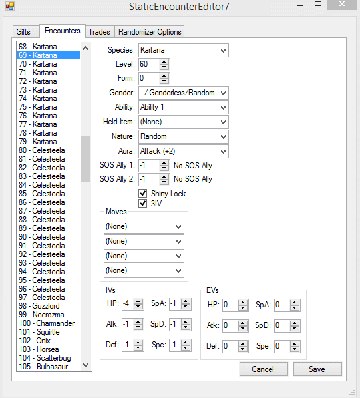The width and height of the screenshot is (360, 398).
Task: Increase the Spe IV with up arrow
Action: (x=186, y=343)
